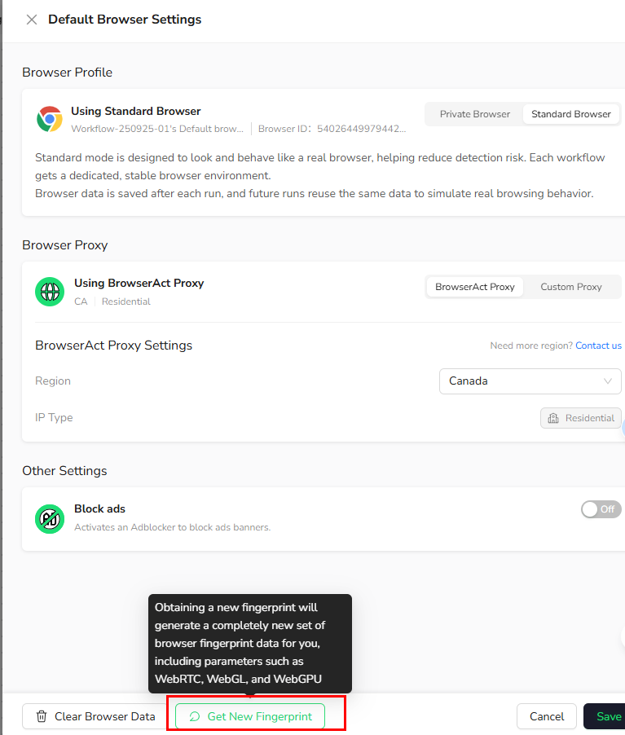625x735 pixels.
Task: Open the Region dropdown showing Canada
Action: click(530, 381)
